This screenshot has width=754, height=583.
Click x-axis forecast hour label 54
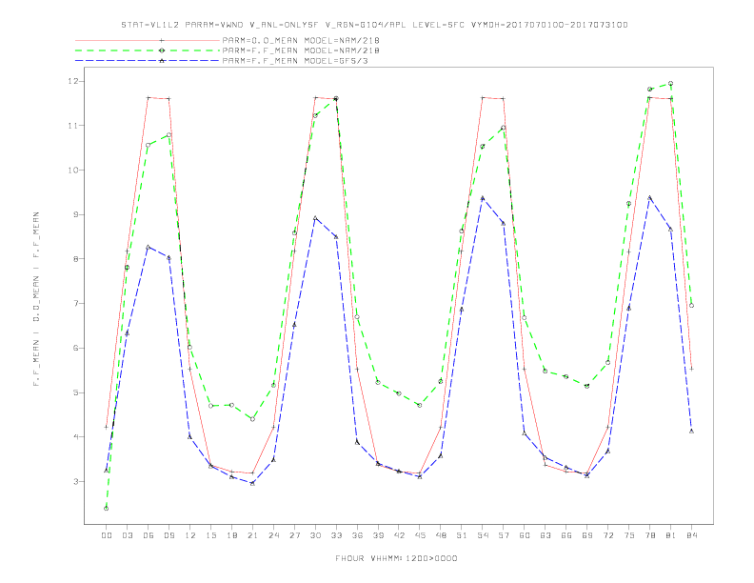483,535
